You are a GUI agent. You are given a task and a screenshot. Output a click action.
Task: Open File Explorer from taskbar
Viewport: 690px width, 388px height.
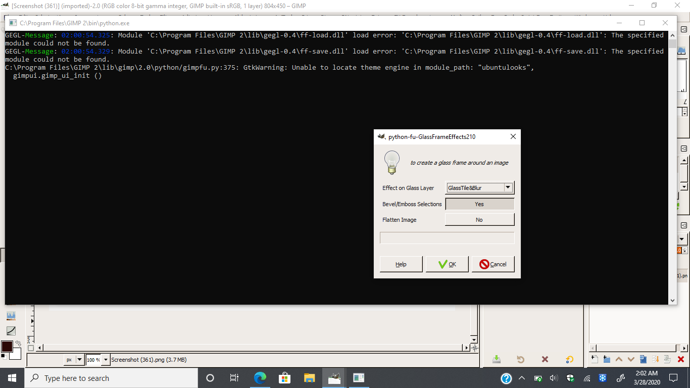tap(310, 378)
